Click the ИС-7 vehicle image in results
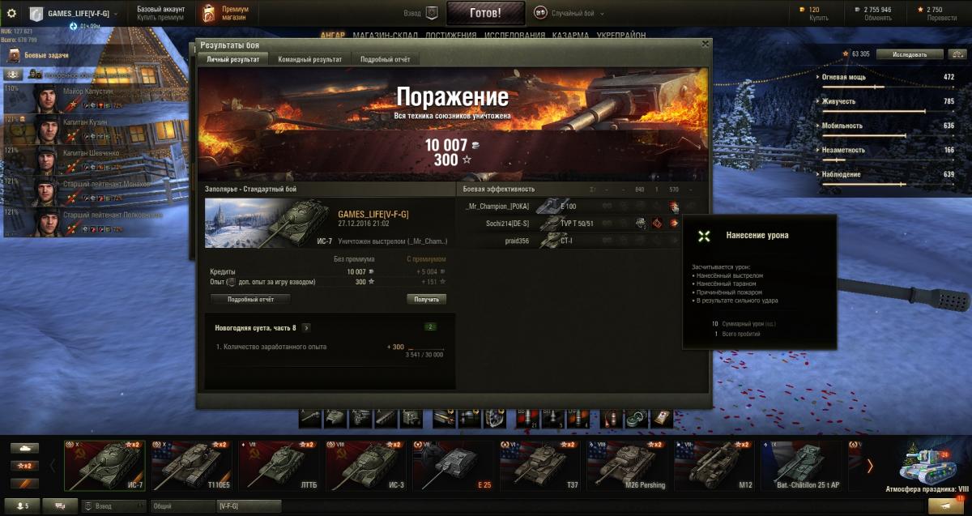972x516 pixels. point(267,223)
